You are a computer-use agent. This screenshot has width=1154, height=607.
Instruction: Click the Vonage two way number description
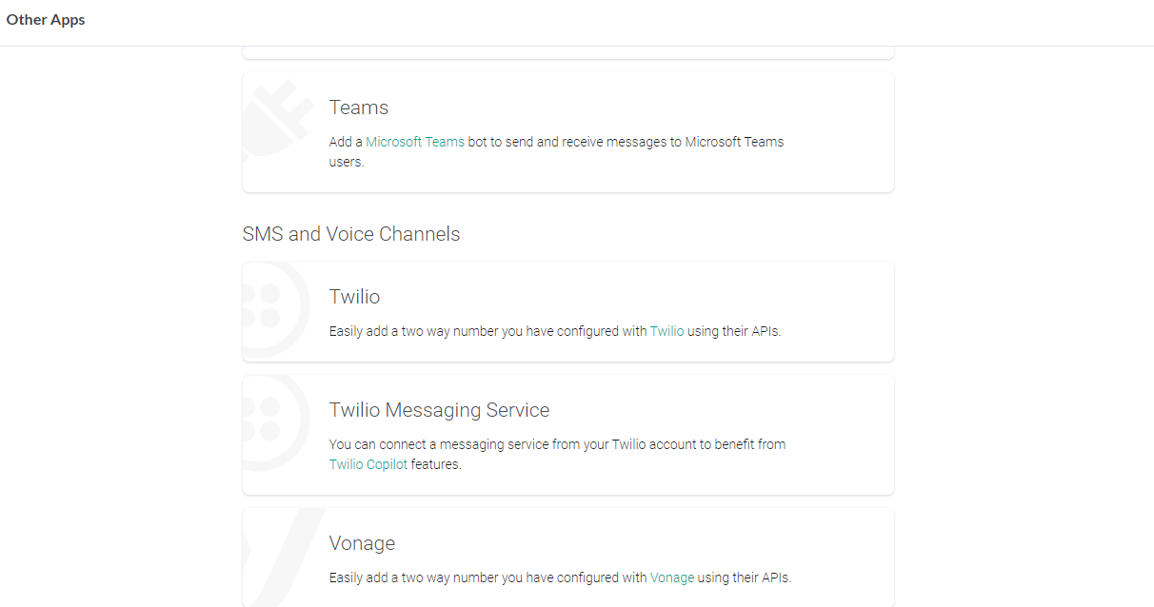(487, 578)
